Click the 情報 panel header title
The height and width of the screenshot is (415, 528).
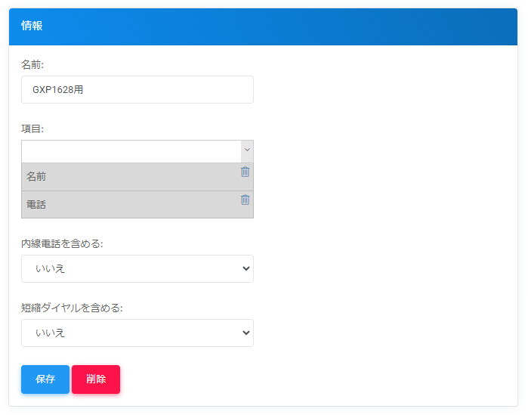click(32, 26)
